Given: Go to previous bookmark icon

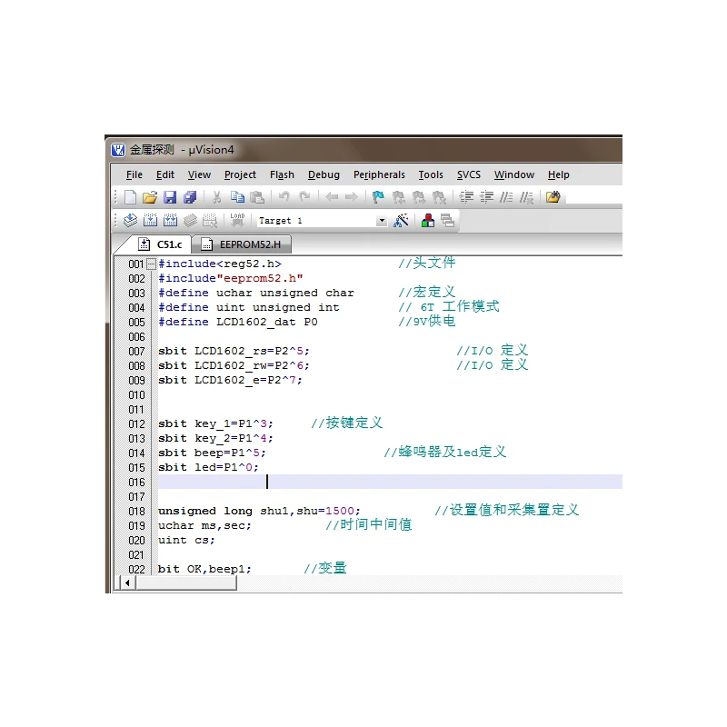Looking at the screenshot, I should 398,197.
